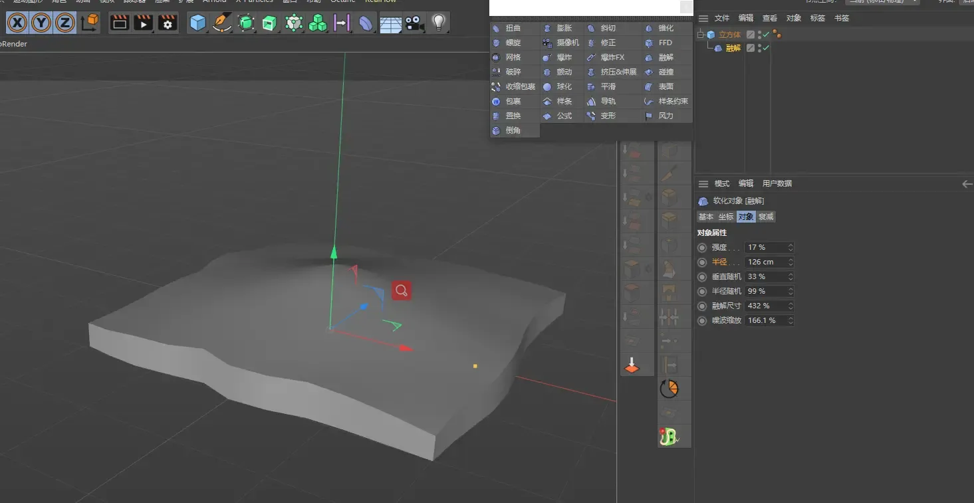Toggle the Z axis lock
This screenshot has width=974, height=503.
tap(64, 23)
